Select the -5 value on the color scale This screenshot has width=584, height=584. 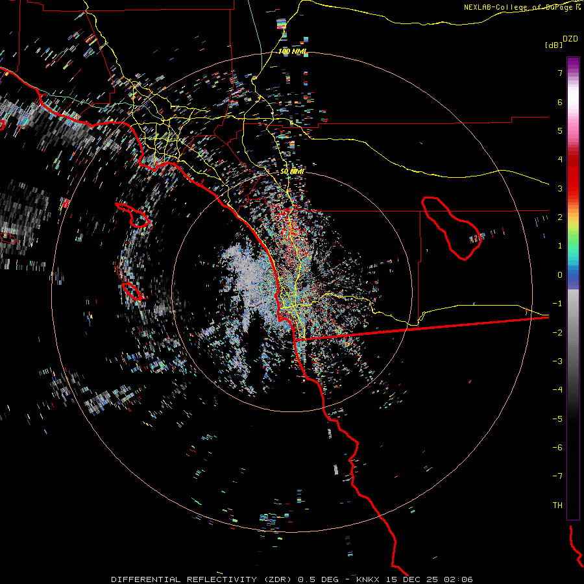(557, 419)
